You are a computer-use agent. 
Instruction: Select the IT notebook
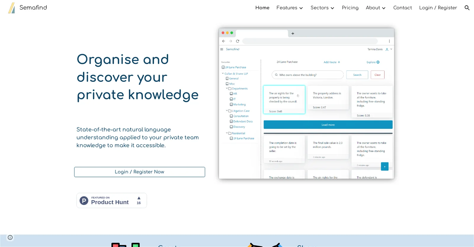point(233,99)
